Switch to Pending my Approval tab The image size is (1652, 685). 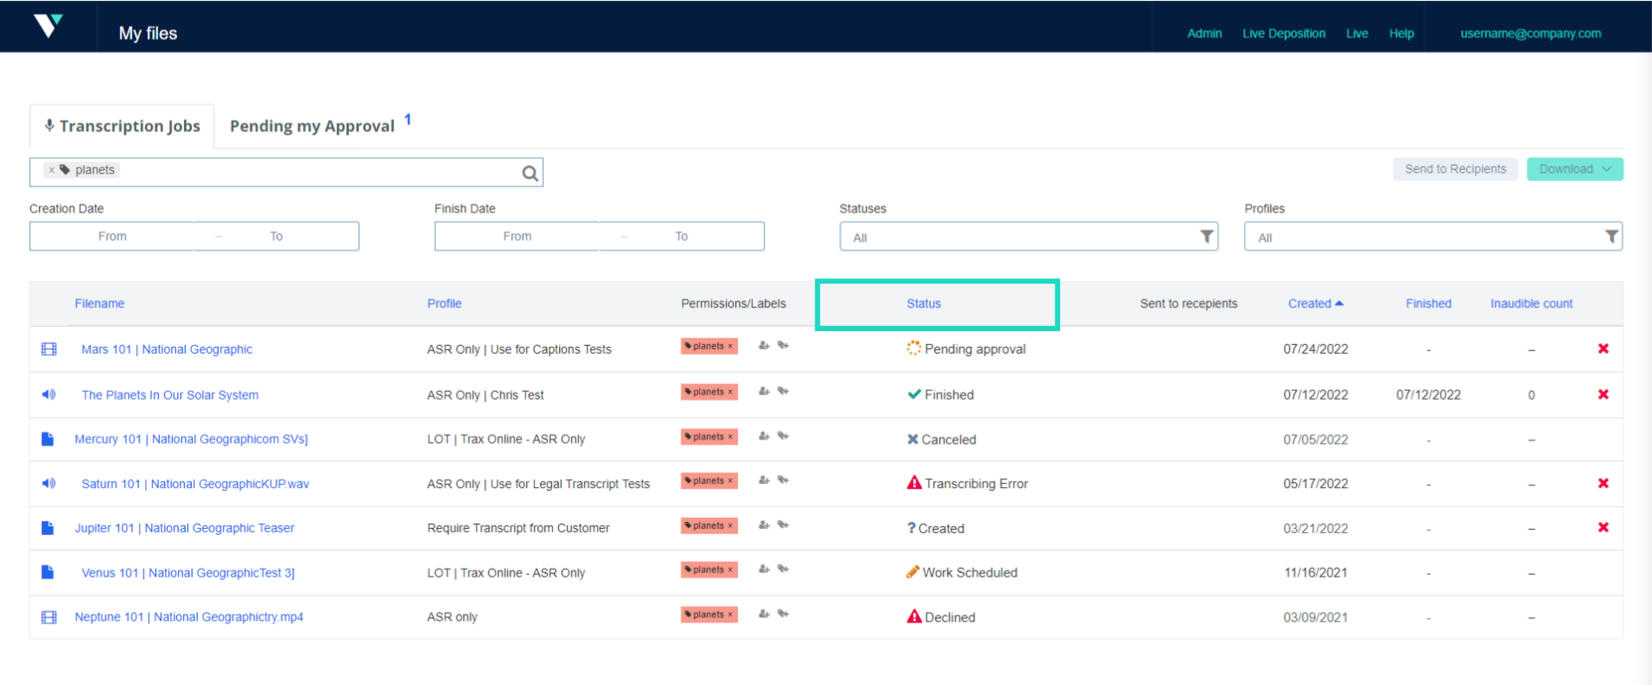[313, 127]
